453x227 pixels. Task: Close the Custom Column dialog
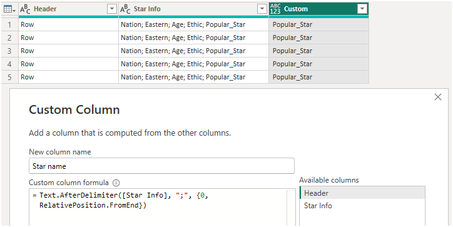438,97
